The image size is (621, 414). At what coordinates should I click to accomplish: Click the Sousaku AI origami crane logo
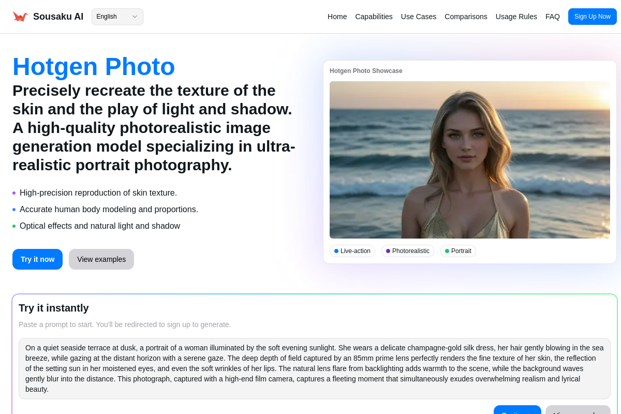(x=20, y=17)
